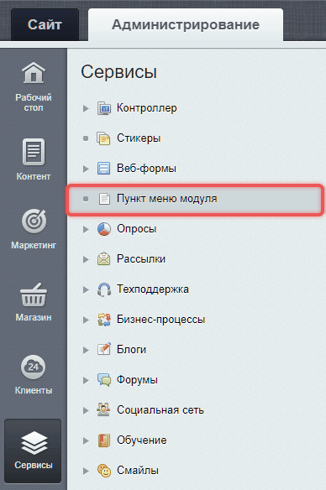This screenshot has height=490, width=326.
Task: Expand the Обучение tree node arrow
Action: pos(86,440)
